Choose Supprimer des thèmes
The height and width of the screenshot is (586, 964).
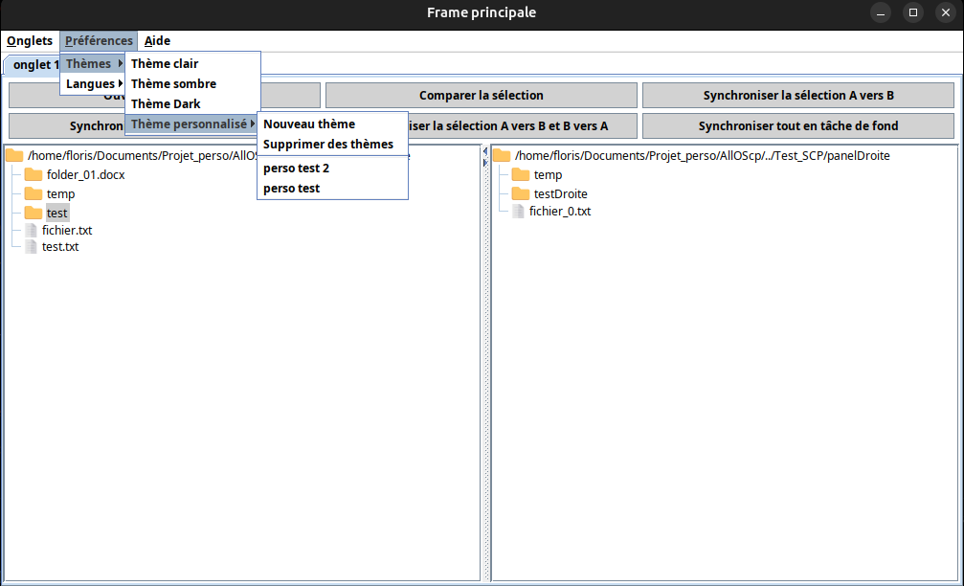(328, 145)
